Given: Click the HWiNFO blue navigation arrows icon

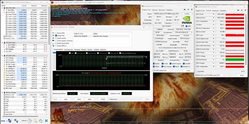Looking at the screenshot, I should coord(3,121).
